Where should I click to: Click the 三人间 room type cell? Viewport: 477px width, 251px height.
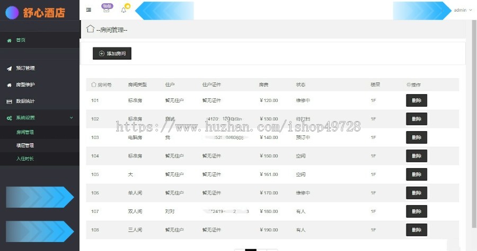tap(135, 230)
